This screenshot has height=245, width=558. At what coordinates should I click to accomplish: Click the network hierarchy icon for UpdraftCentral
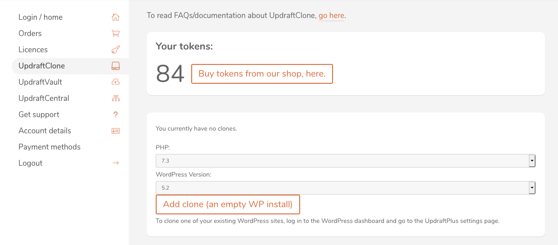tap(116, 98)
